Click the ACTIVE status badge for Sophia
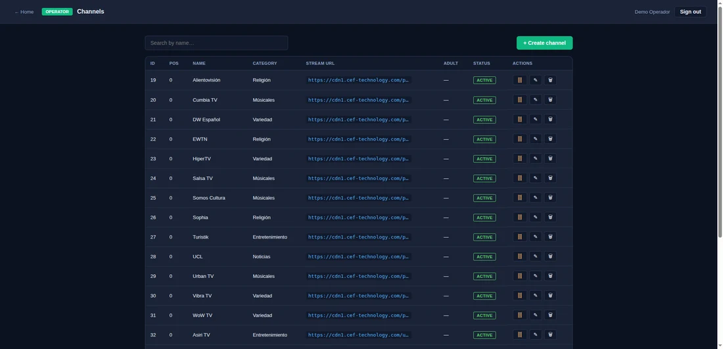The height and width of the screenshot is (349, 723). click(484, 218)
